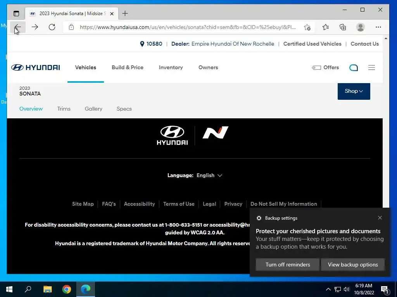Open the volume speaker tray icon
The image size is (397, 297).
pos(347,289)
